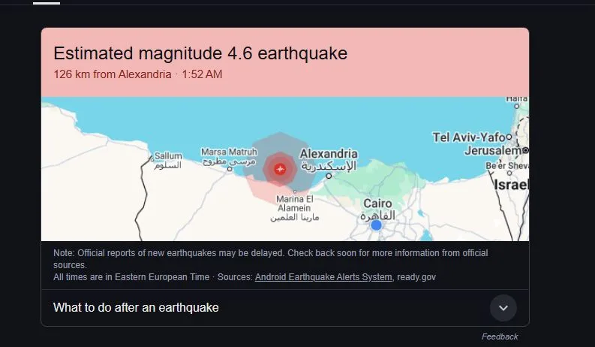This screenshot has width=595, height=347.
Task: Click the Israel country label on map
Action: tap(512, 185)
